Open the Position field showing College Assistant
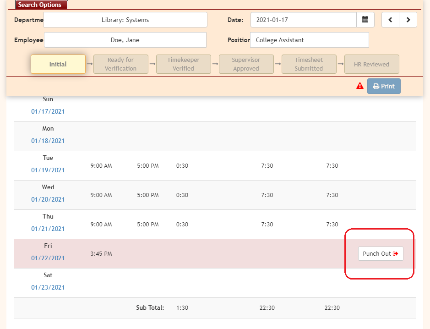Viewport: 430px width, 329px height. pos(309,40)
